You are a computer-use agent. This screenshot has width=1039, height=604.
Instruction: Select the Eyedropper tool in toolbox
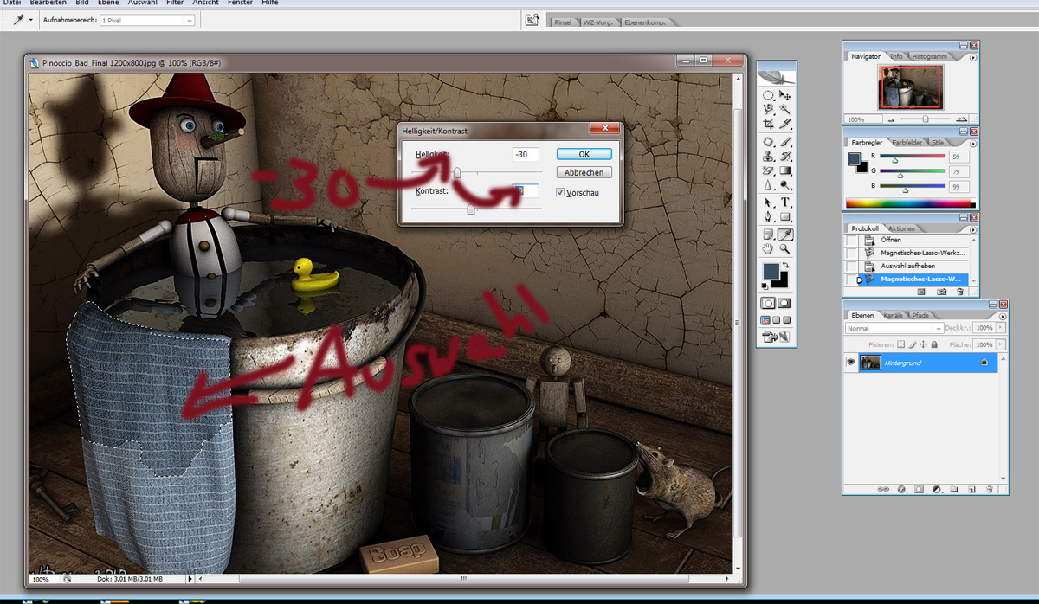pos(785,234)
